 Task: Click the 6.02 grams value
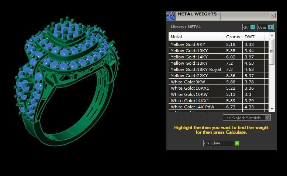point(231,57)
